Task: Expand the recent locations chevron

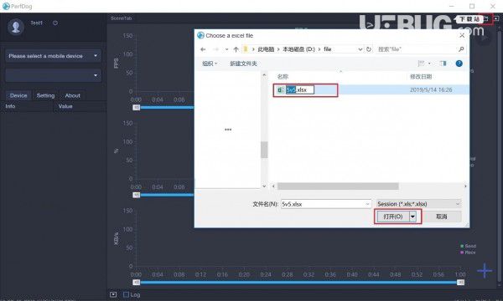Action: point(226,49)
